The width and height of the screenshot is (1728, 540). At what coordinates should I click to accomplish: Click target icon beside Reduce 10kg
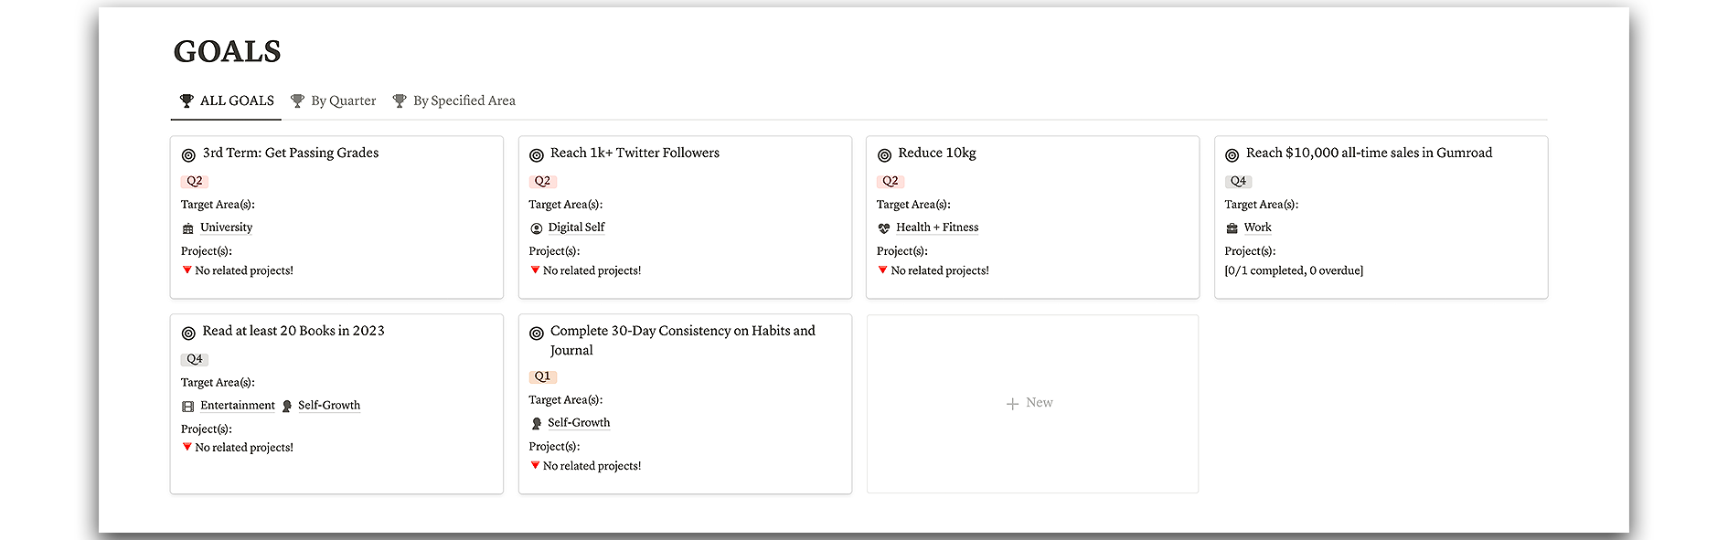(x=884, y=155)
